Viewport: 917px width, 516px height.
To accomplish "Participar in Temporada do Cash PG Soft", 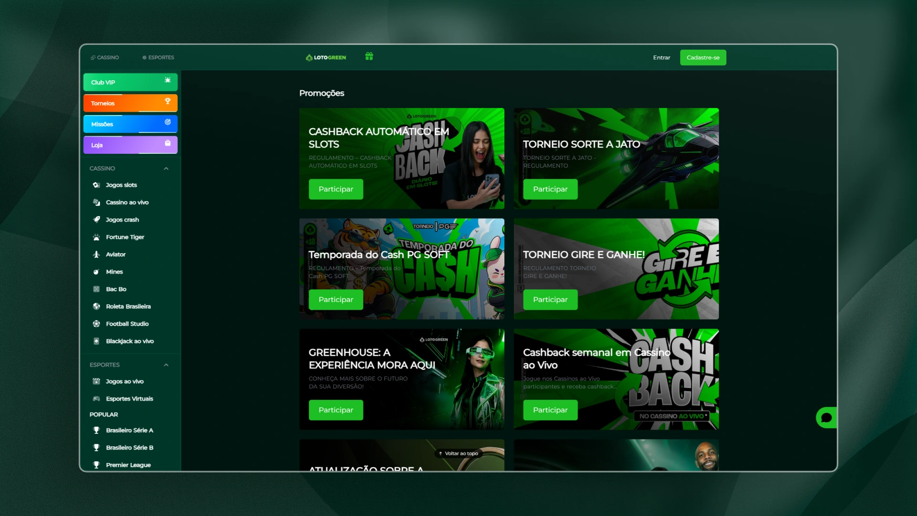I will tap(336, 300).
